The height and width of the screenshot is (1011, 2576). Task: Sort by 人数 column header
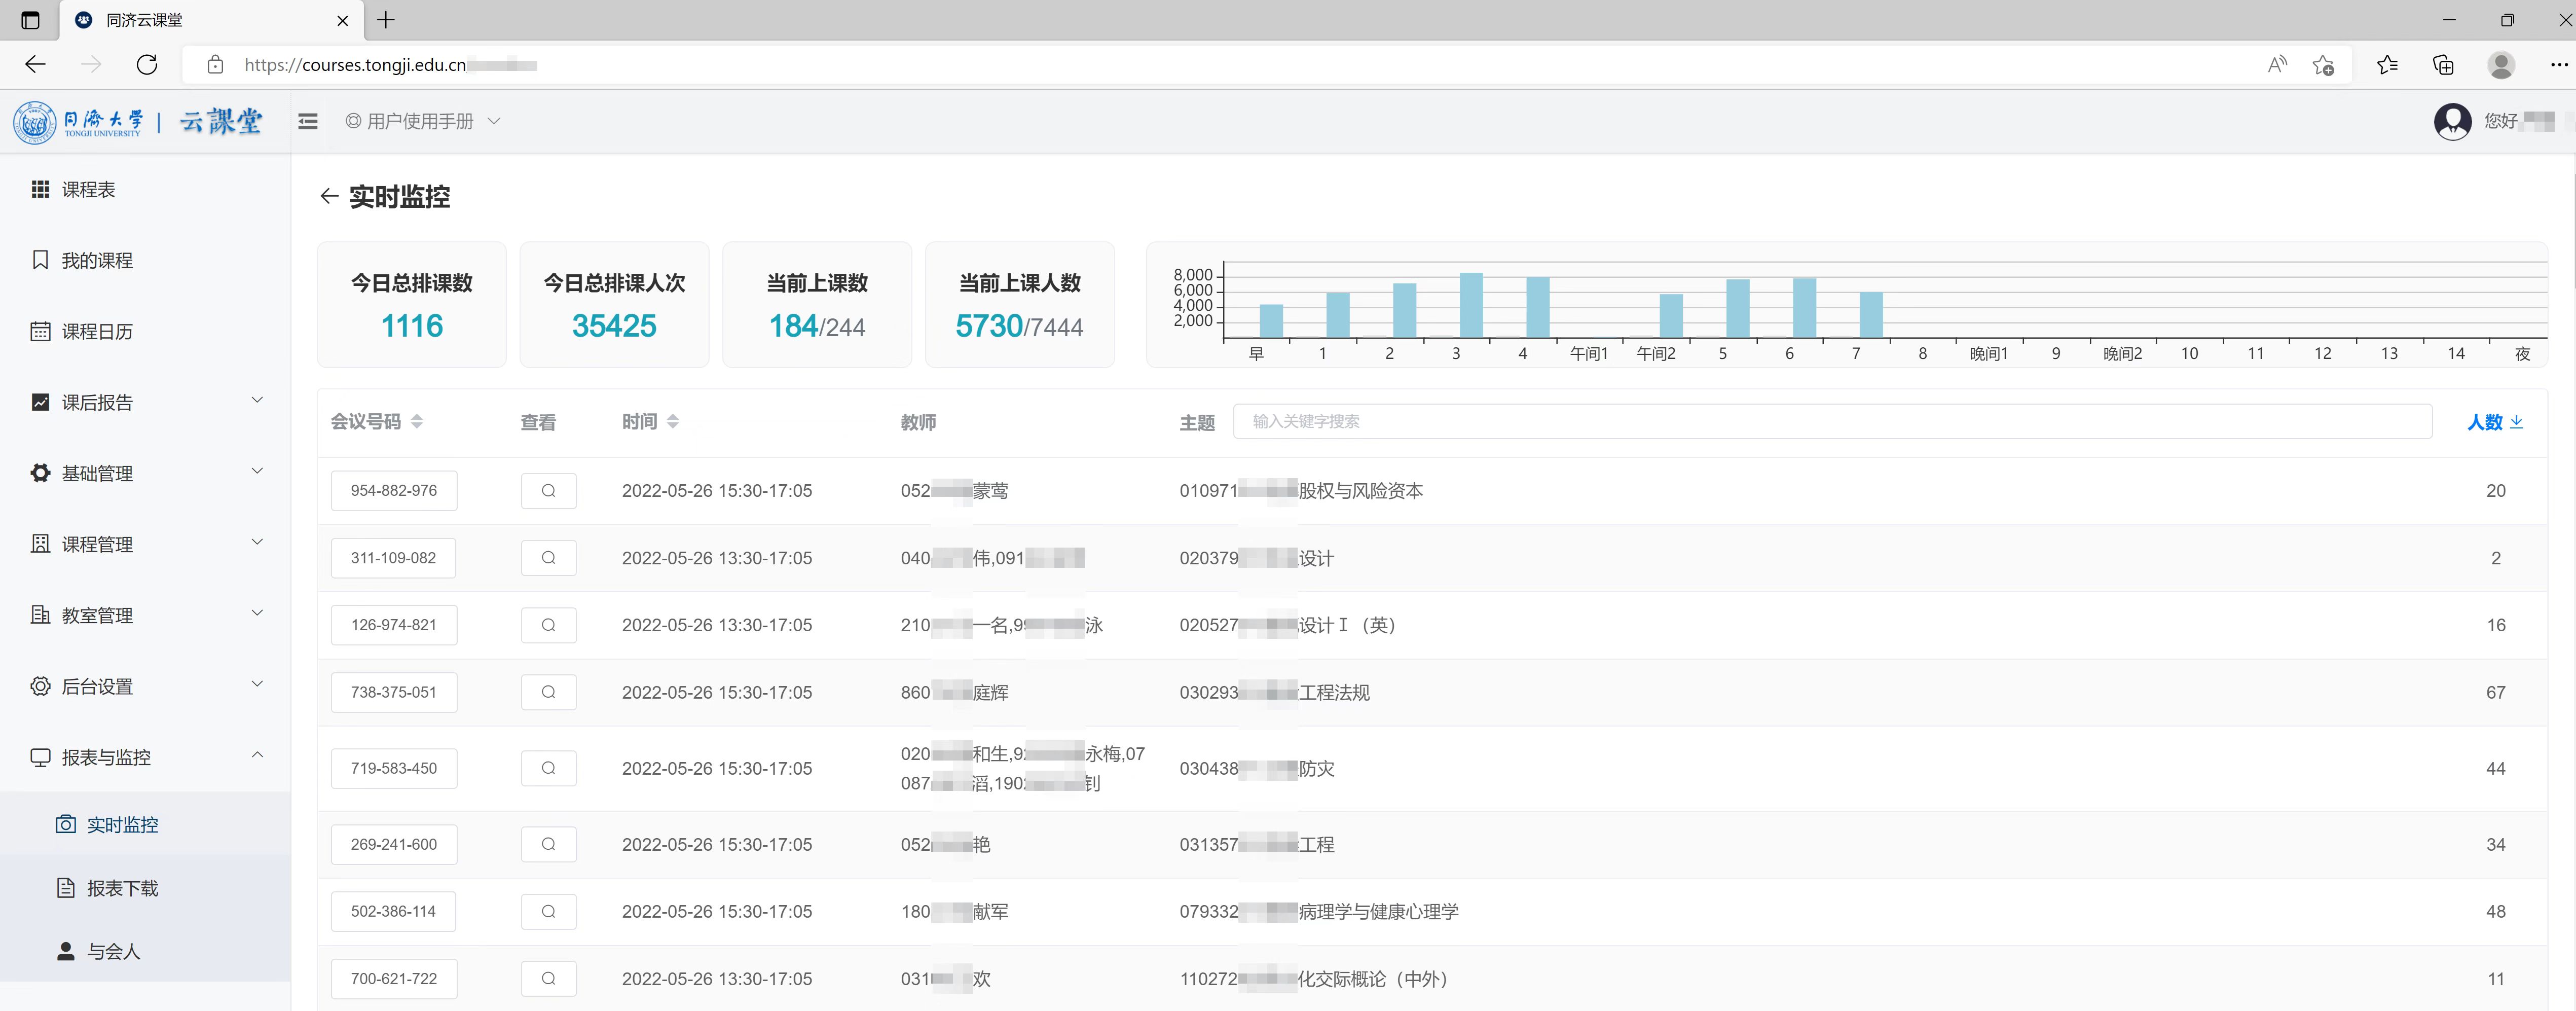(x=2484, y=422)
